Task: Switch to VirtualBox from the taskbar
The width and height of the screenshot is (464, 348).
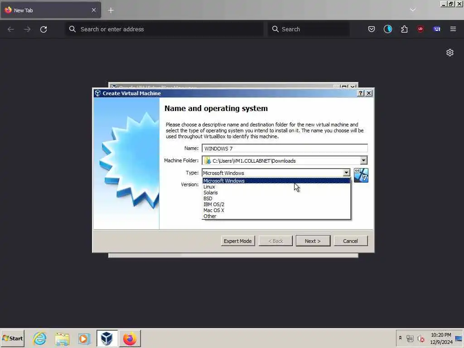Action: pyautogui.click(x=107, y=338)
